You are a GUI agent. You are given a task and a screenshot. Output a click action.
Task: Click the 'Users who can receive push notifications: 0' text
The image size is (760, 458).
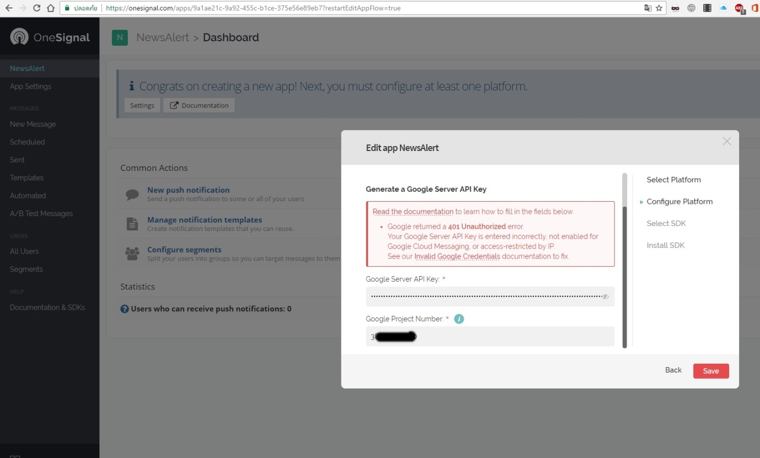[x=211, y=309]
